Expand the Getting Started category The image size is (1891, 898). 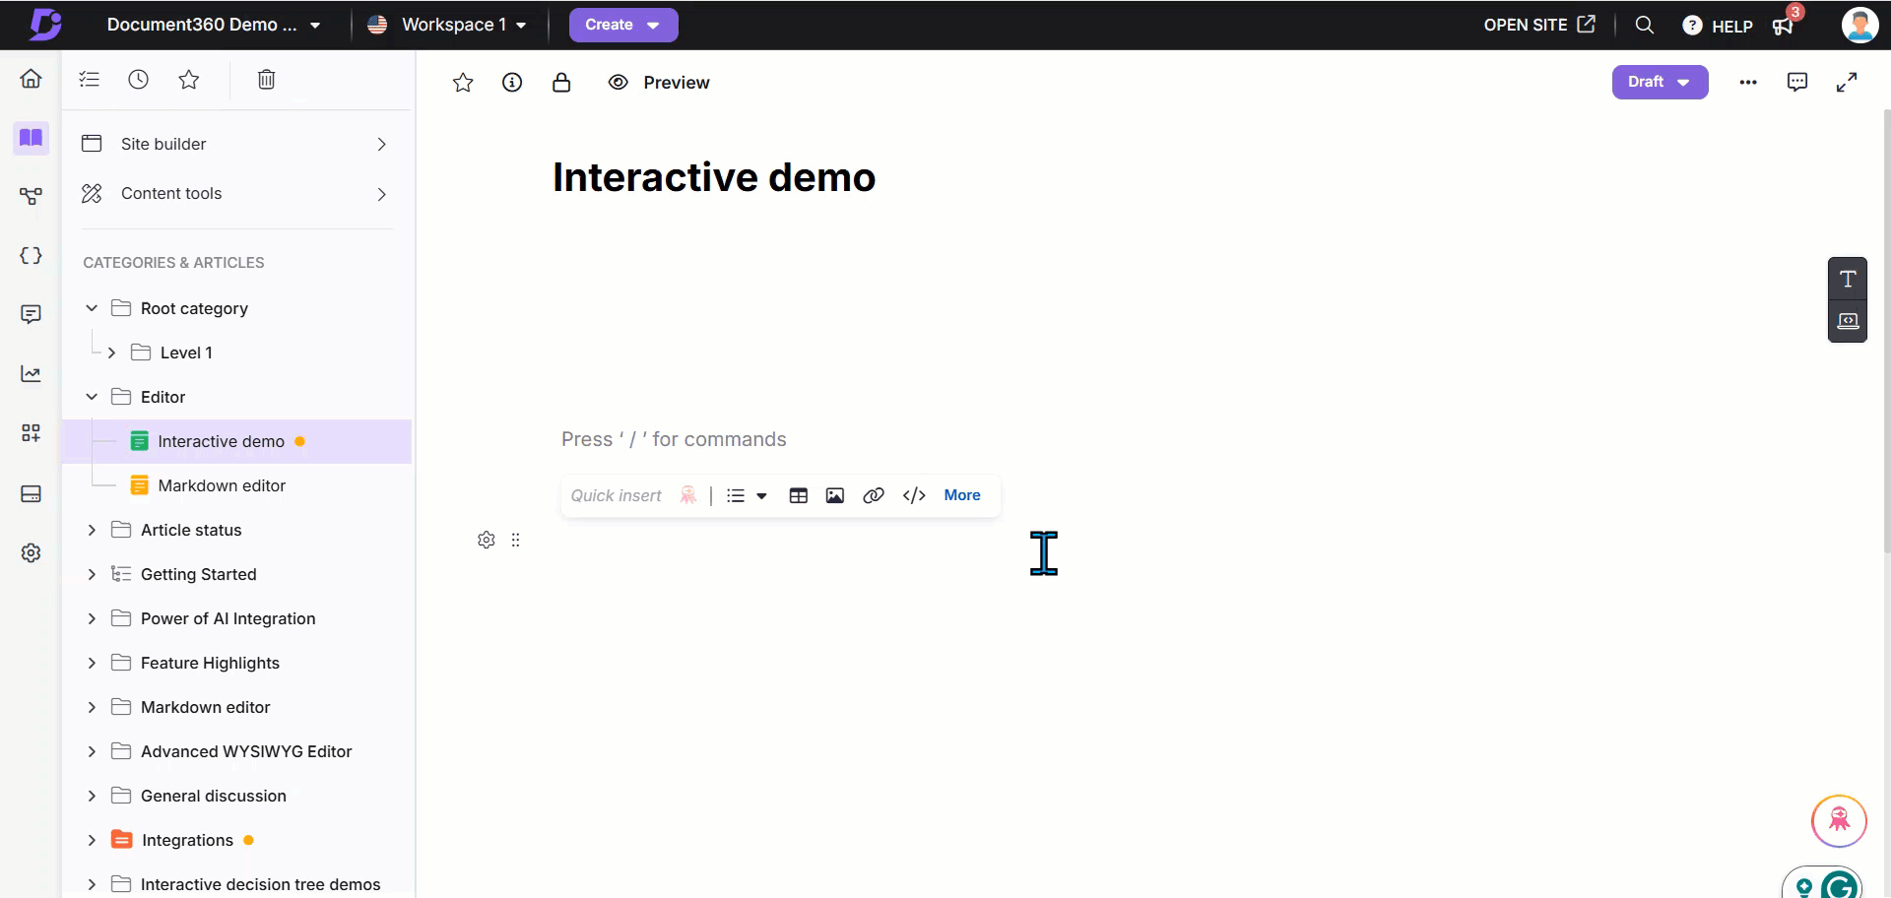91,574
